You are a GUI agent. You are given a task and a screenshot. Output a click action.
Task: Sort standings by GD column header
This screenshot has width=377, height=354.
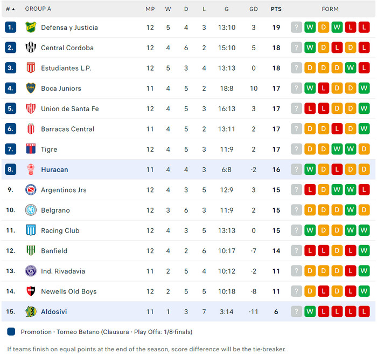click(254, 9)
